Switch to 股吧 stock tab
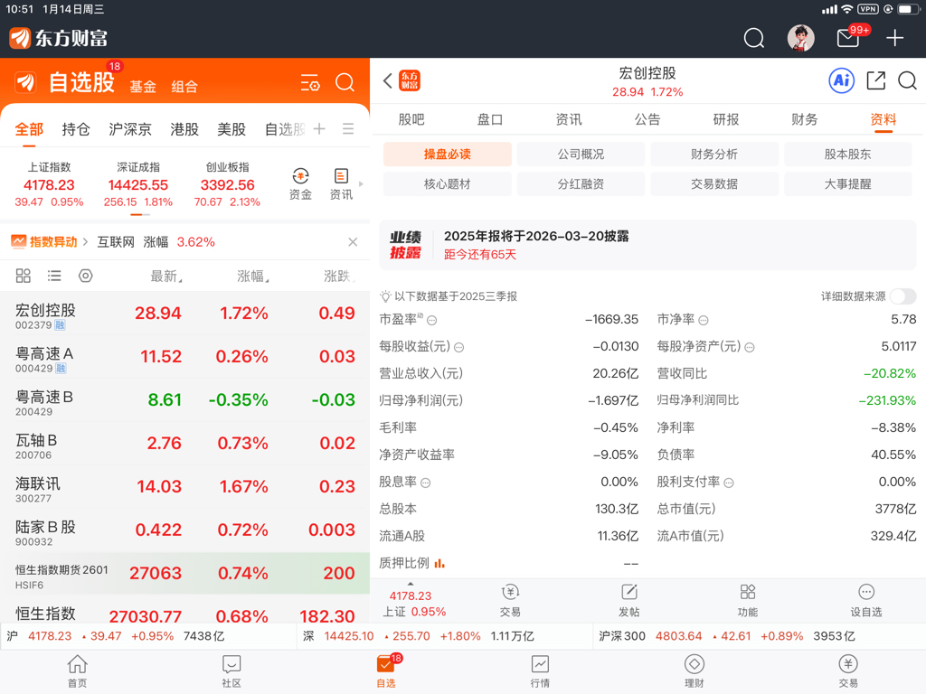926x694 pixels. tap(411, 120)
